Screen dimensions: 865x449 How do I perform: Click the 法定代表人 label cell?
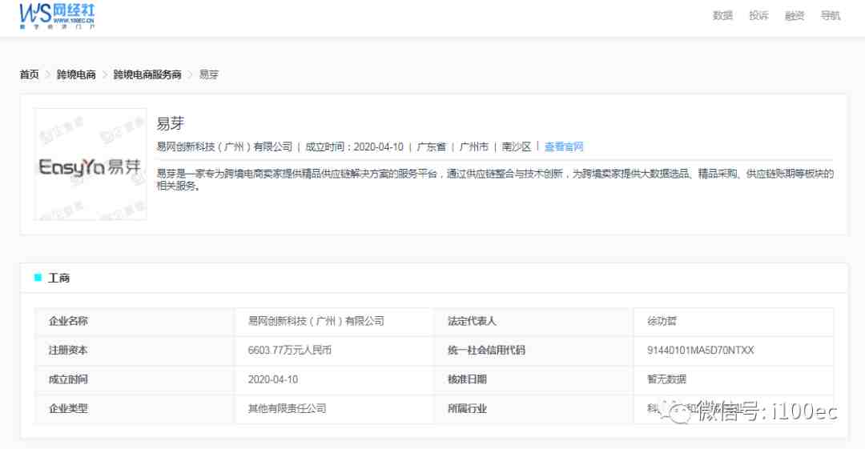(534, 321)
